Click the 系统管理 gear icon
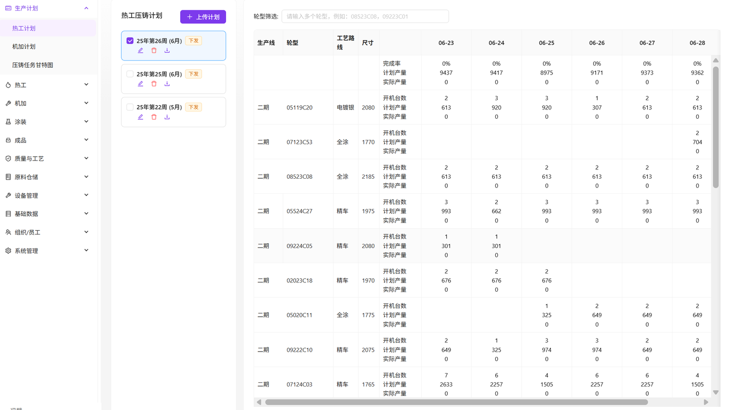Screen dimensions: 729x410 click(x=8, y=251)
